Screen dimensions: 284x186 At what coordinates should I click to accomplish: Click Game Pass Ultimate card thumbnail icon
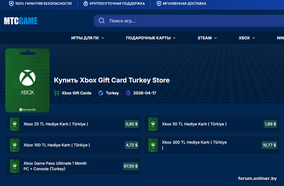click(x=15, y=166)
